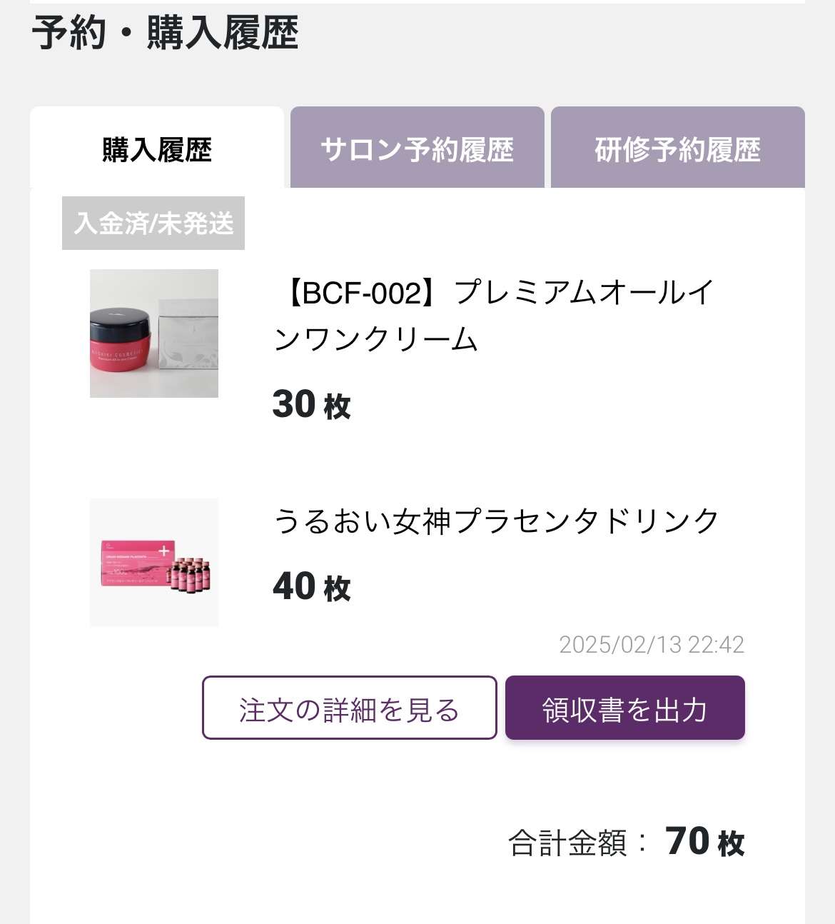Click the 2025/02/13 22:42 order timestamp
This screenshot has width=835, height=924.
(x=652, y=644)
